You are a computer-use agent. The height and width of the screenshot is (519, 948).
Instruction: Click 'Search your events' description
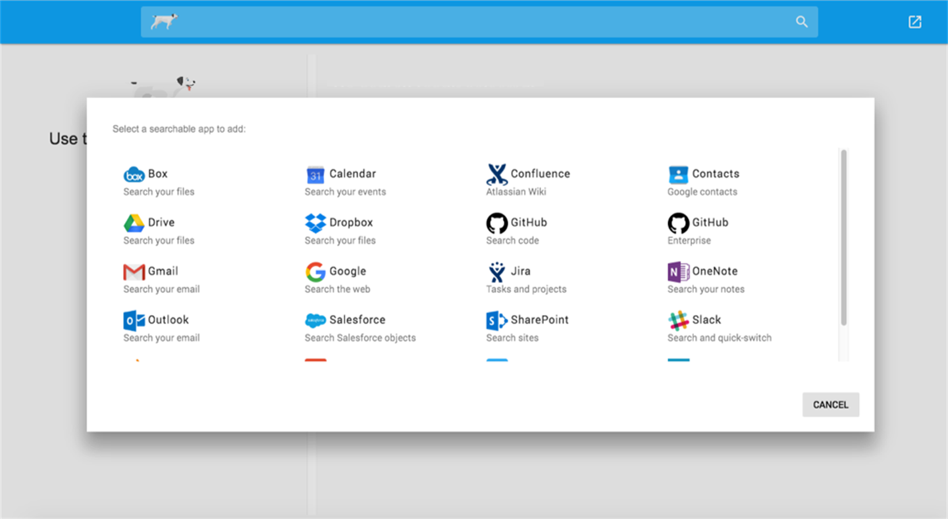(x=346, y=191)
